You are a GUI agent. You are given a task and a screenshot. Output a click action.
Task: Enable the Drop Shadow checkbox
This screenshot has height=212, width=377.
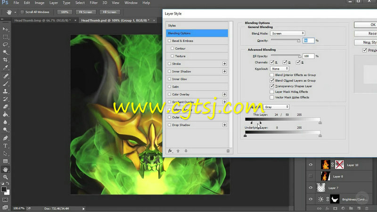click(x=170, y=125)
